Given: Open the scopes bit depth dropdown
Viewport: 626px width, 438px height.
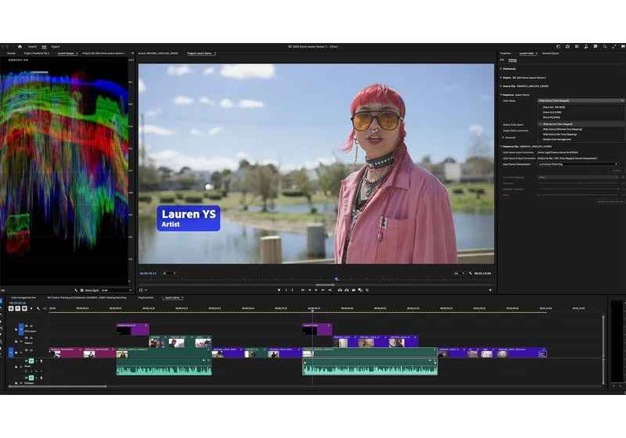Looking at the screenshot, I should 116,290.
